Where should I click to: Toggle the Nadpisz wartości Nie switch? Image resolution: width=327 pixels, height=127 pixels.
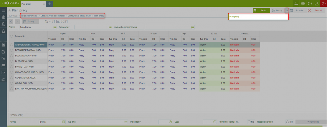click(x=288, y=122)
